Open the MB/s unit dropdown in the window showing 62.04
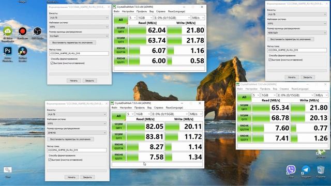 coord(198,18)
